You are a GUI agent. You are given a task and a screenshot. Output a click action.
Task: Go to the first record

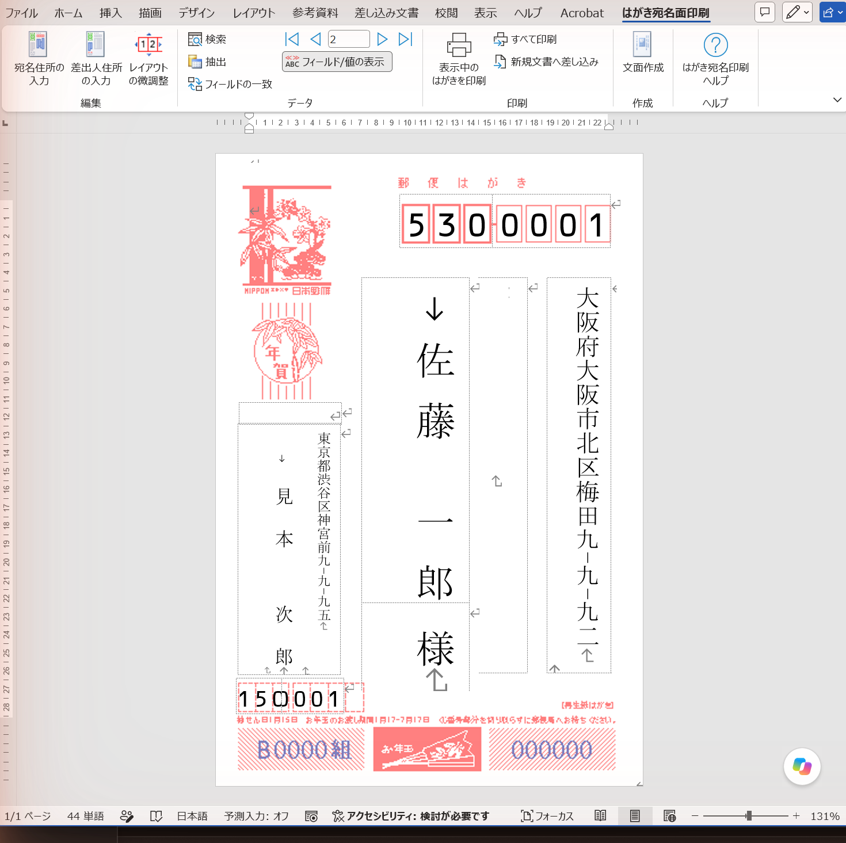(x=292, y=39)
